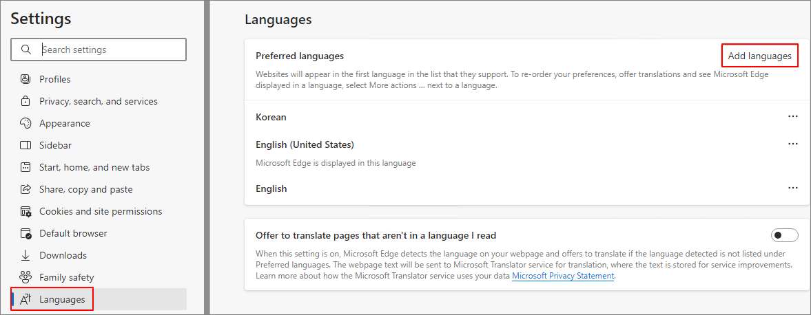Click the Downloads arrow icon
811x315 pixels.
[x=25, y=256]
